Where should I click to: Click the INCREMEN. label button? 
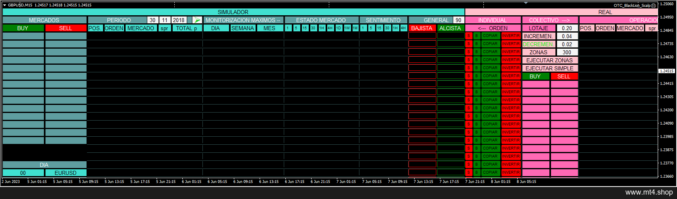pyautogui.click(x=539, y=36)
